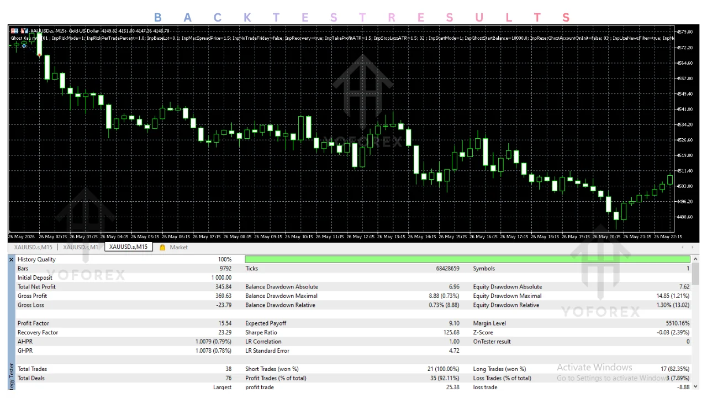Click the Bars value 9792

[225, 269]
